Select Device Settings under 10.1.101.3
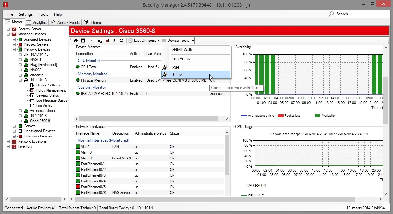393x214 pixels. tap(48, 85)
